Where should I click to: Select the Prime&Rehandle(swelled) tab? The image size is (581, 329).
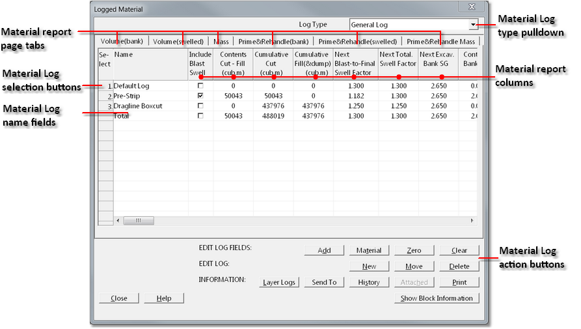tap(358, 42)
